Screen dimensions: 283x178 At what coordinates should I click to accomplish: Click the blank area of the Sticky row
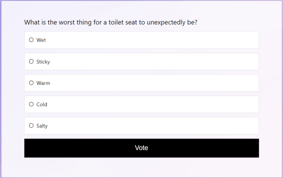154,61
